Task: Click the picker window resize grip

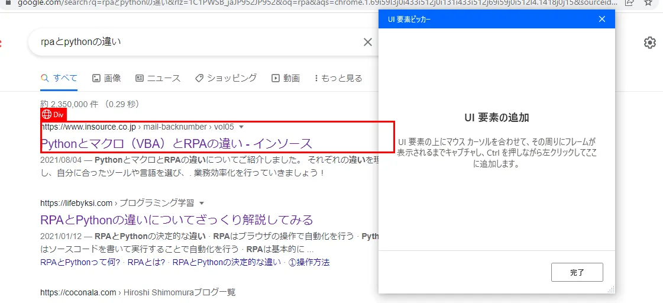Action: (x=611, y=289)
